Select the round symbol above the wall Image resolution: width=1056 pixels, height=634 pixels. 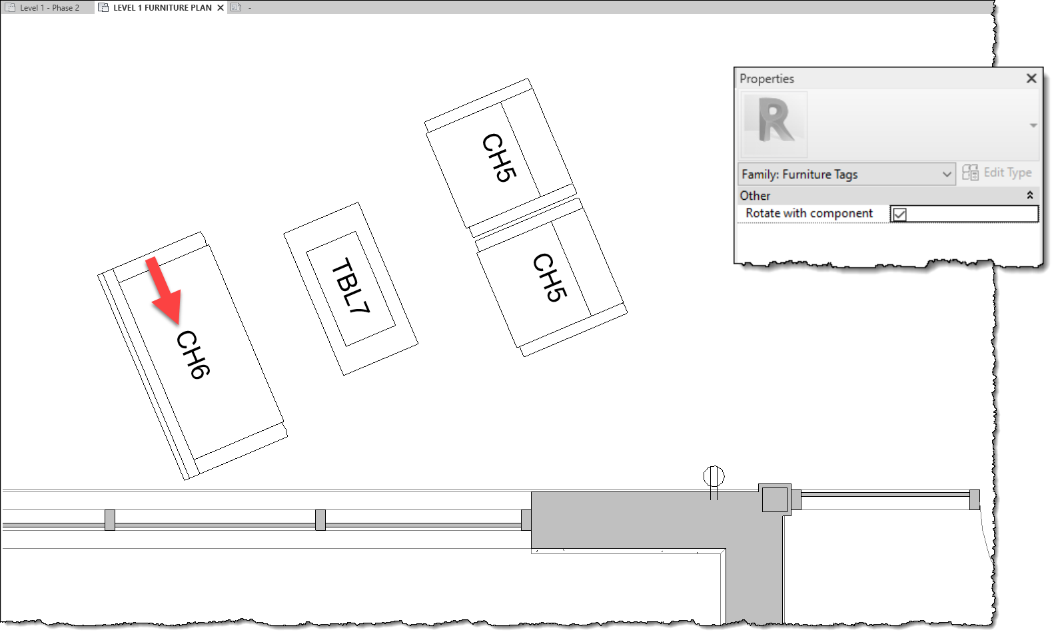[714, 477]
